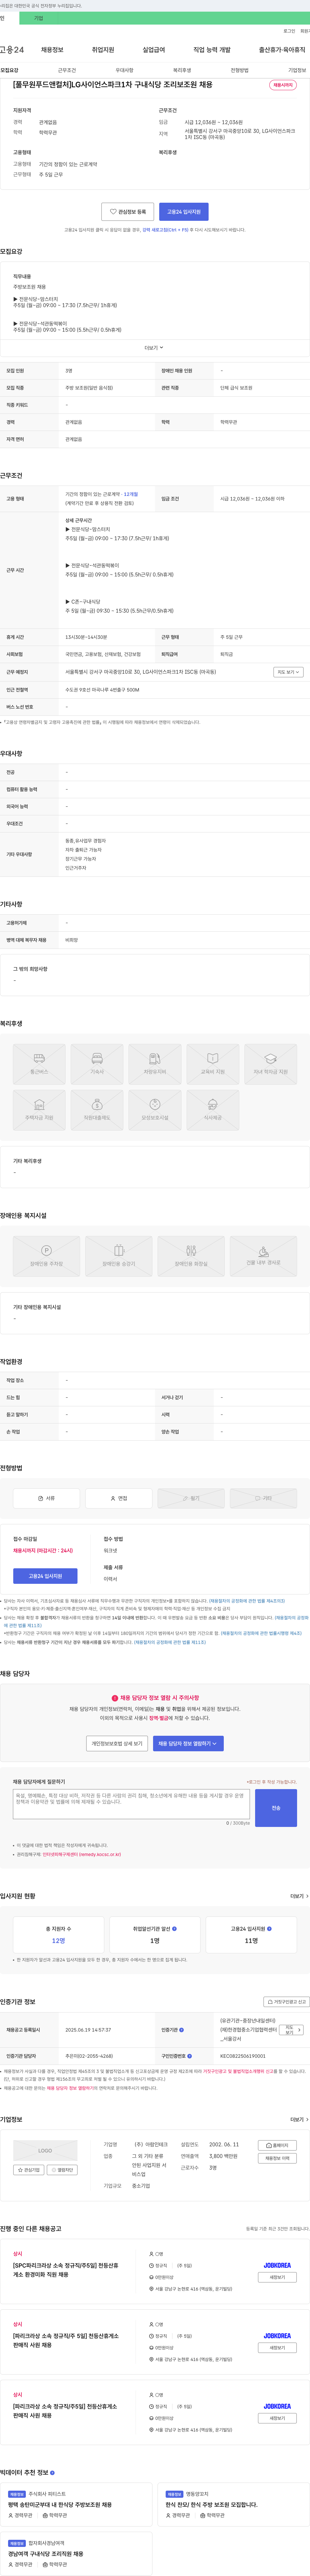Open the 취업지원 top menu

(x=103, y=50)
